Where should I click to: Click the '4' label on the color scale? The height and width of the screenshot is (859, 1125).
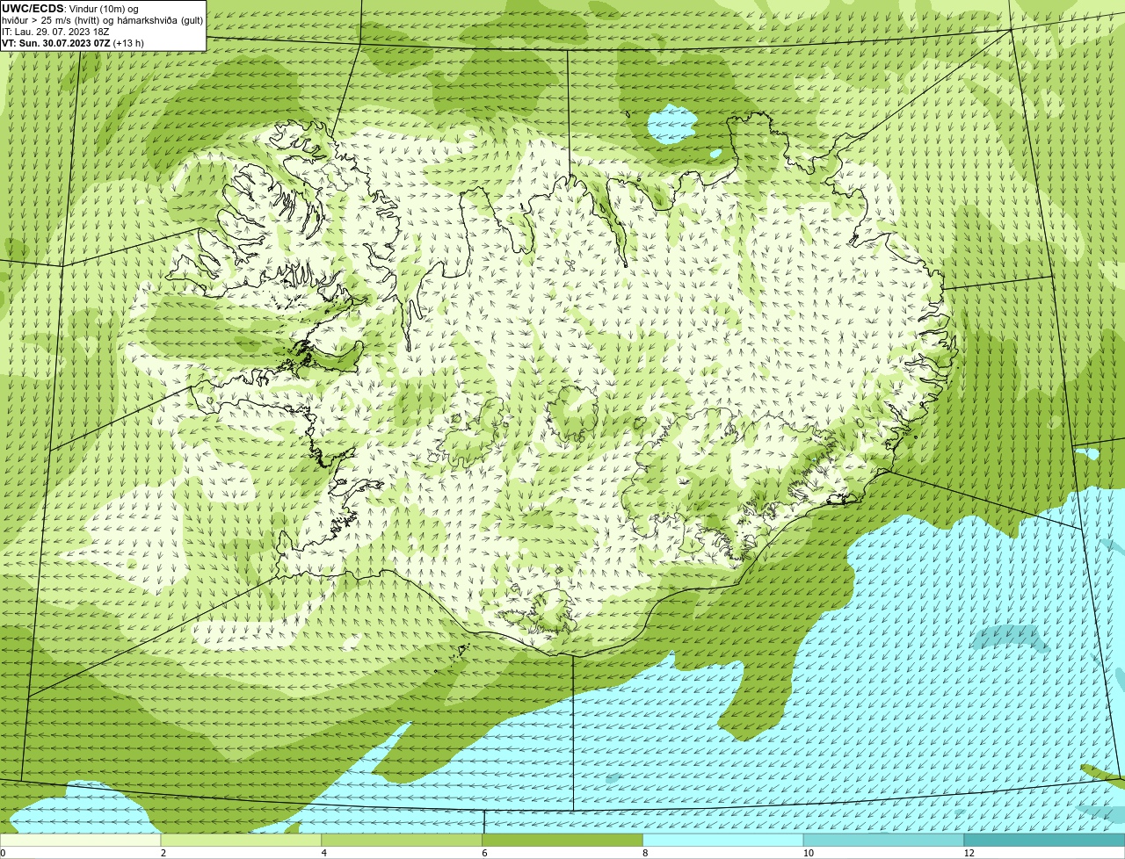pyautogui.click(x=324, y=853)
